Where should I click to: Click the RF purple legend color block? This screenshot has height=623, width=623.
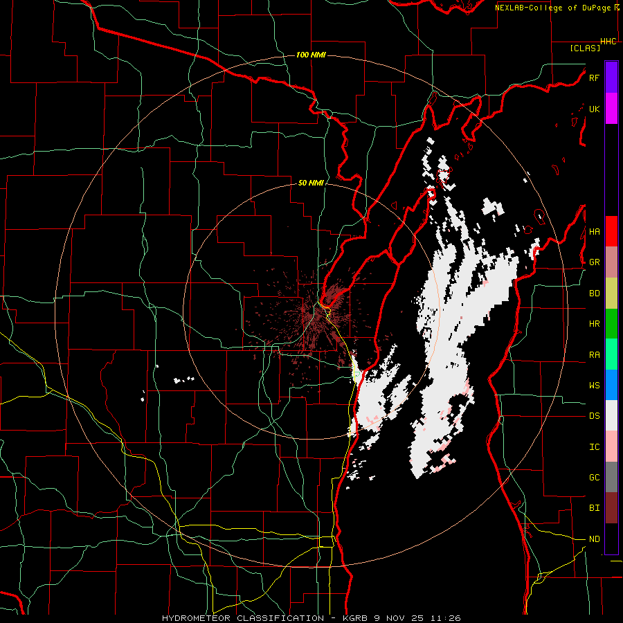point(611,78)
